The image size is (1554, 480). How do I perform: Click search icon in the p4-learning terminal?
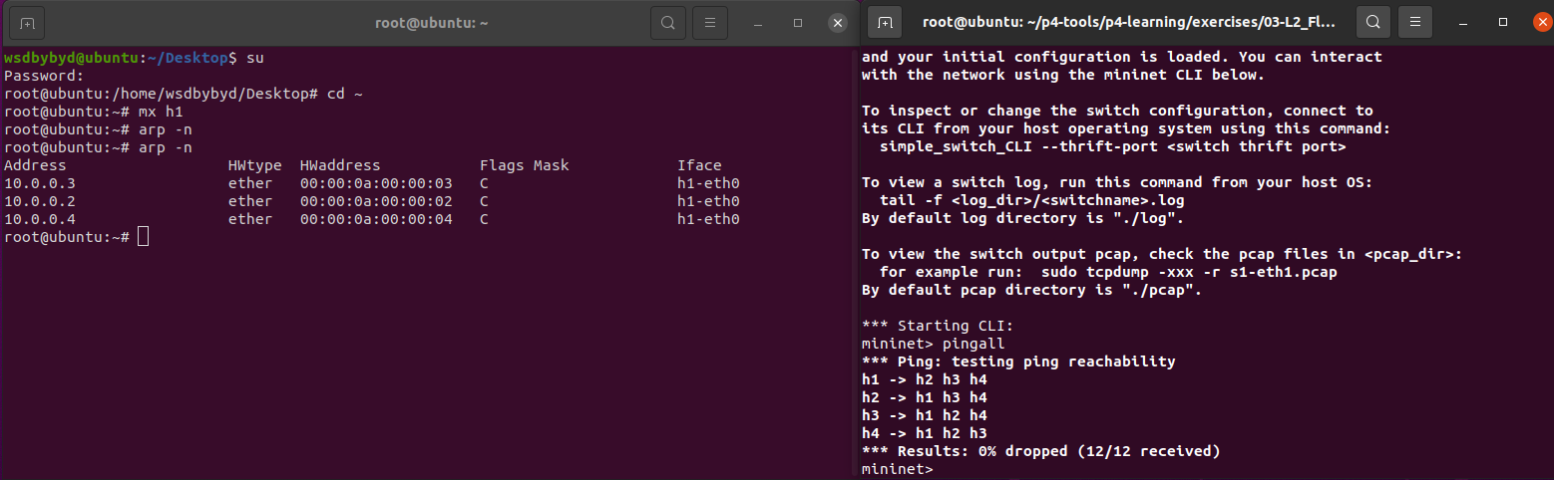point(1373,22)
